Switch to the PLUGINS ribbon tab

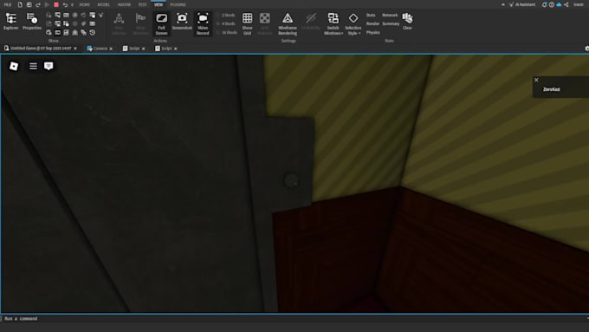[178, 4]
